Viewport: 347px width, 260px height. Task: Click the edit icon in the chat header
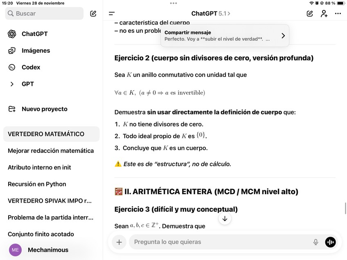click(x=310, y=13)
